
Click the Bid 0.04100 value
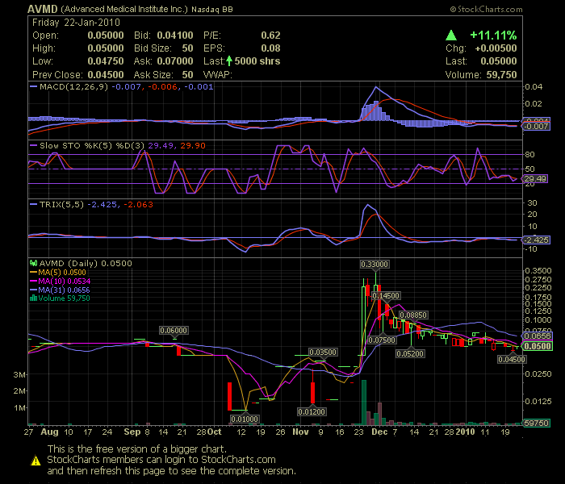pos(175,35)
